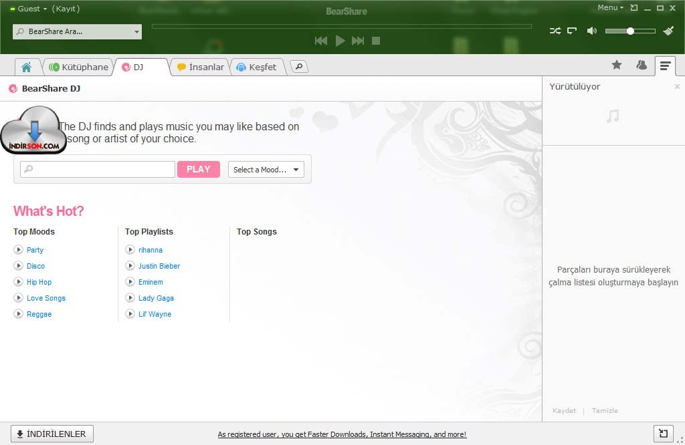Play the Disco mood icon
Viewport: 685px width, 445px height.
click(x=18, y=266)
